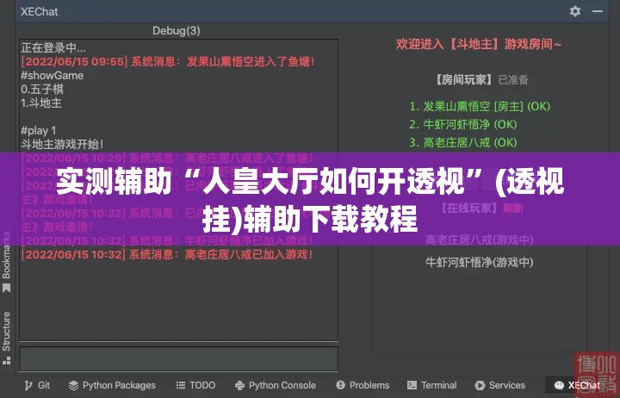Open the Terminal tool window
Image resolution: width=620 pixels, height=398 pixels.
click(x=431, y=385)
